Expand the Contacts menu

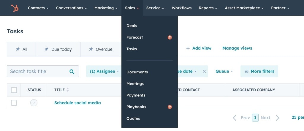tap(38, 8)
